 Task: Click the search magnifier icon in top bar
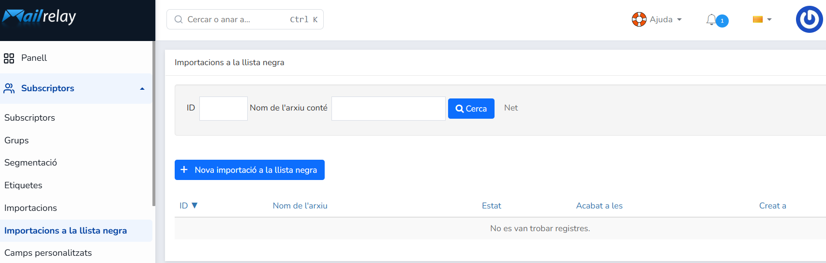(x=179, y=19)
